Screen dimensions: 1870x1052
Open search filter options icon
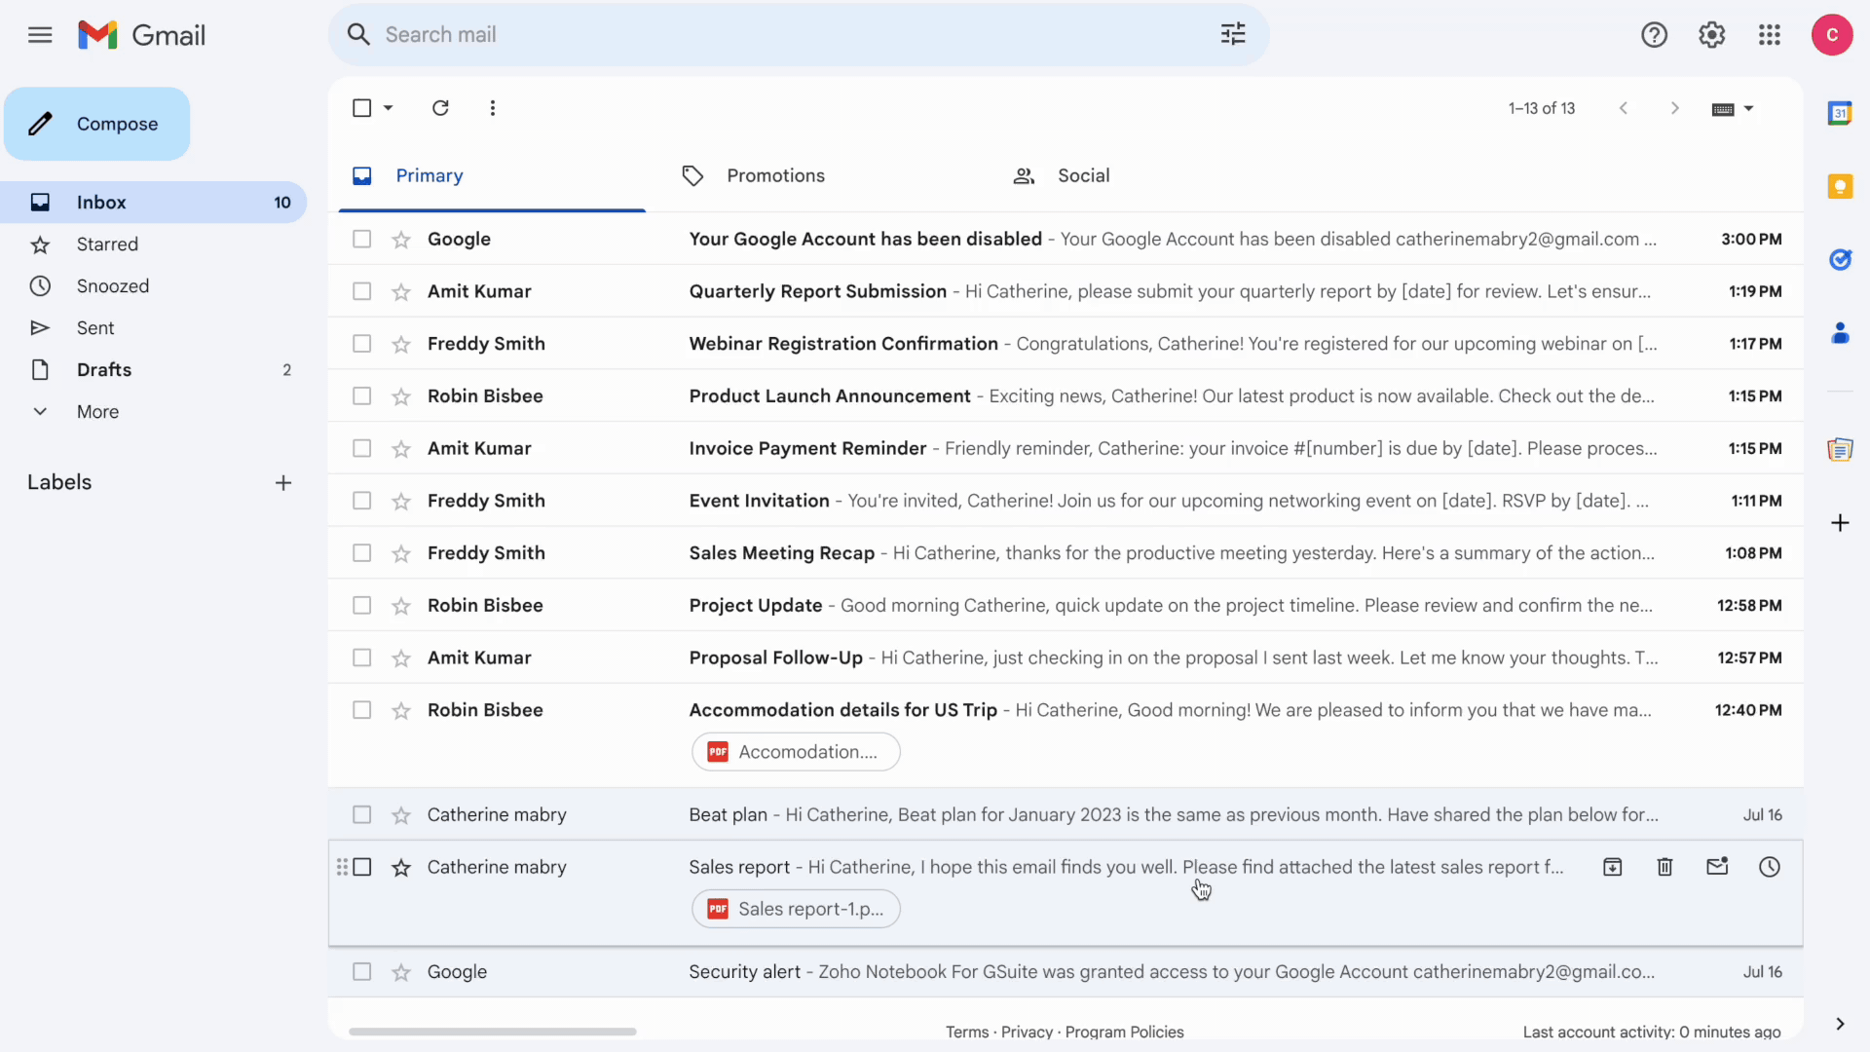pyautogui.click(x=1233, y=35)
